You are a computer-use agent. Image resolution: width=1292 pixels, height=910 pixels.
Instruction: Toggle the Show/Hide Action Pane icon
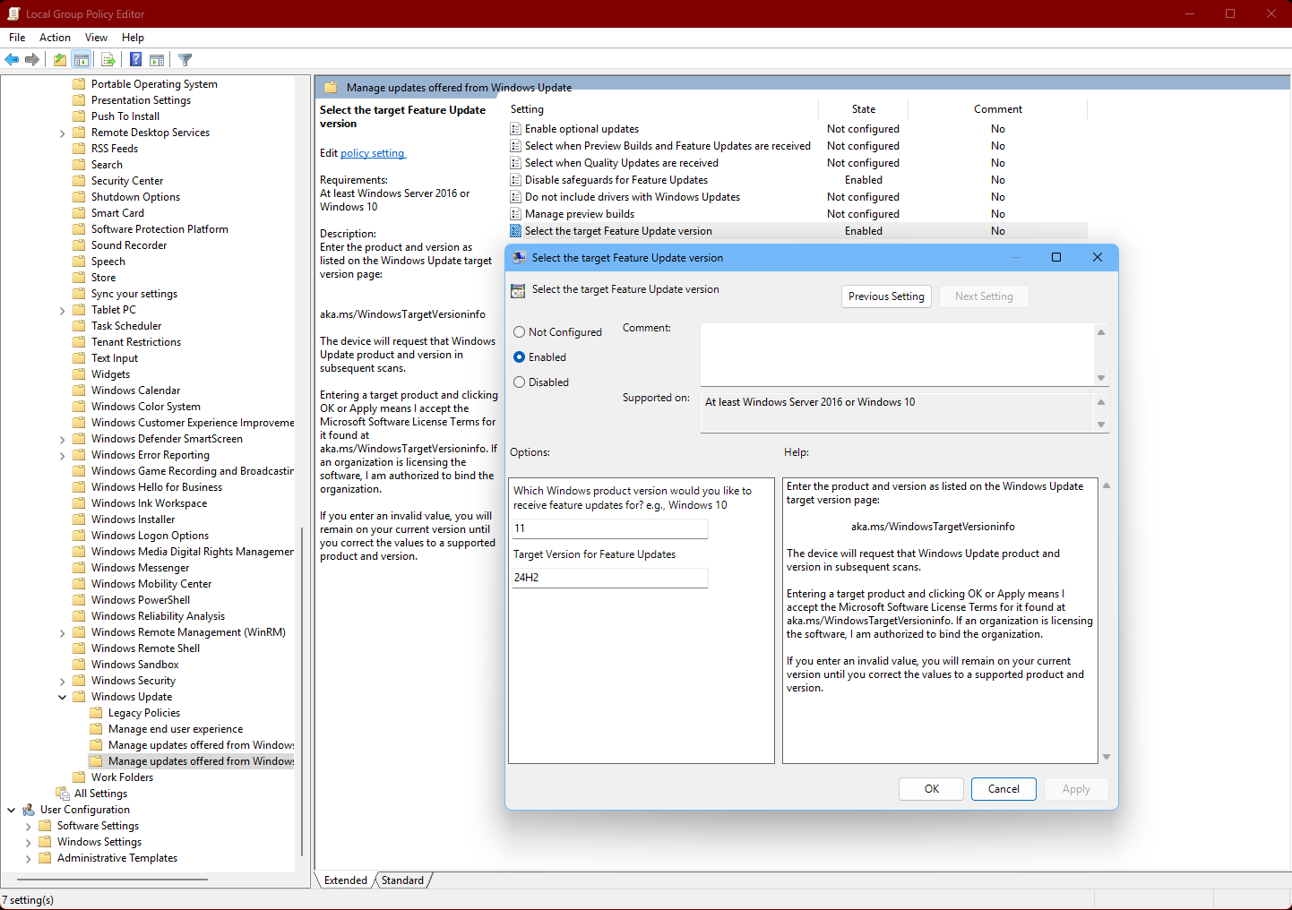click(x=157, y=60)
